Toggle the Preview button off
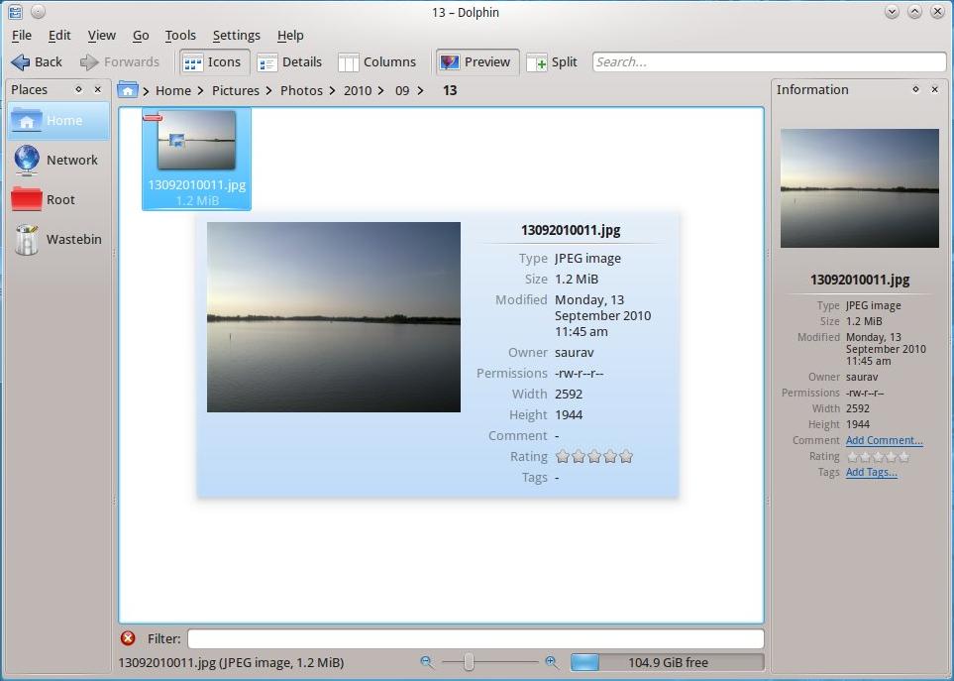The width and height of the screenshot is (954, 681). 476,61
